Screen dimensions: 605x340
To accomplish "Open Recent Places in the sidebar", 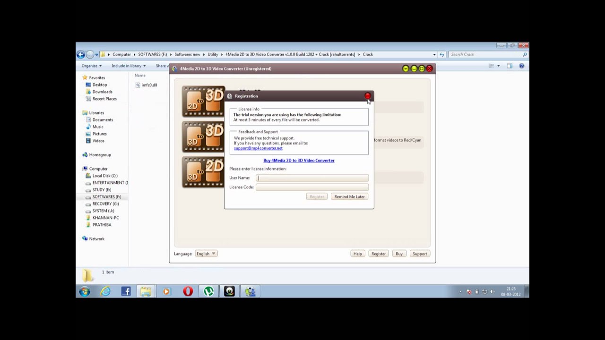I will [104, 99].
